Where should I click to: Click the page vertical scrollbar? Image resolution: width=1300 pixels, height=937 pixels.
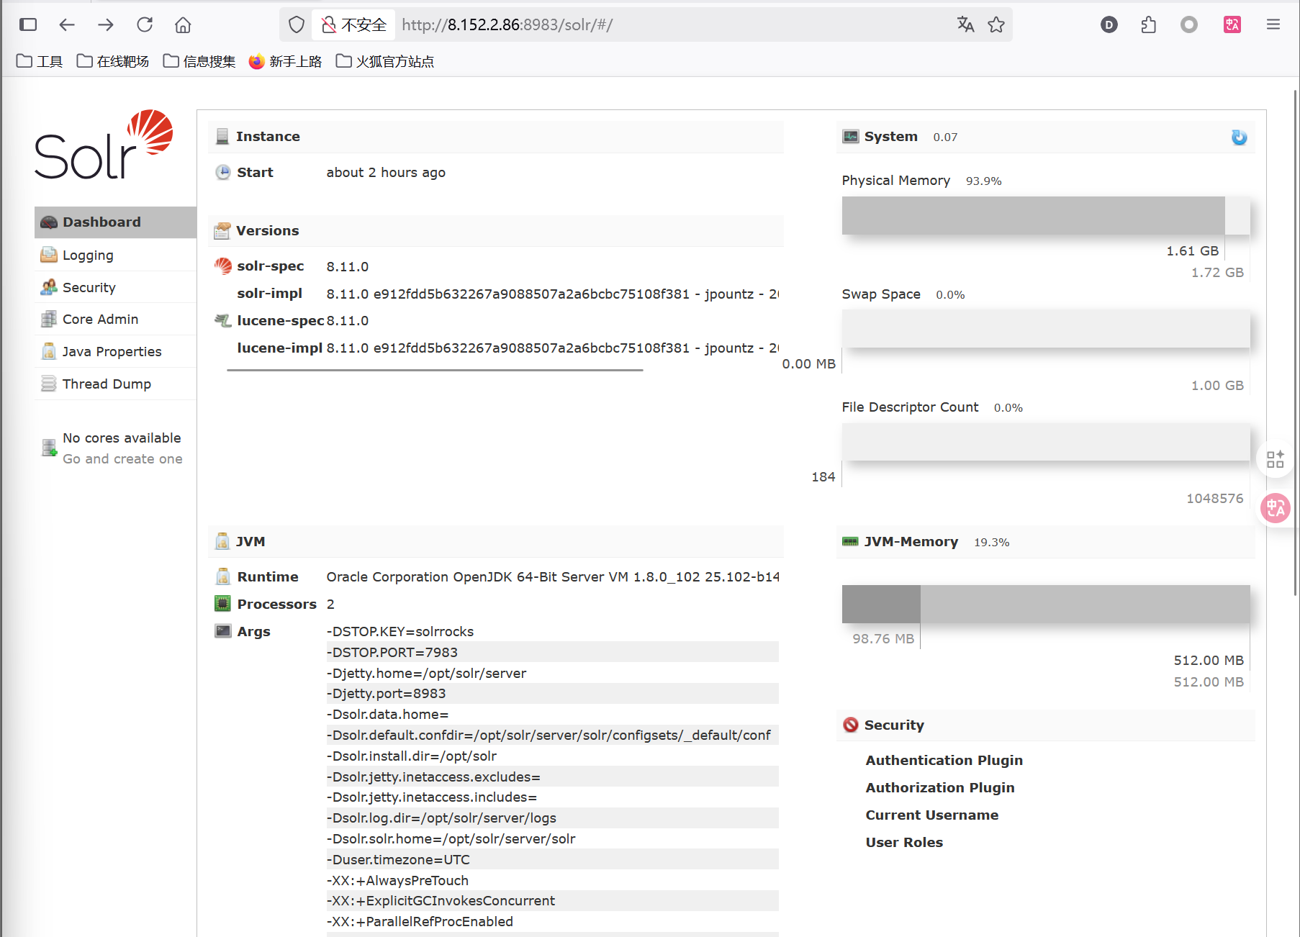tap(1295, 343)
